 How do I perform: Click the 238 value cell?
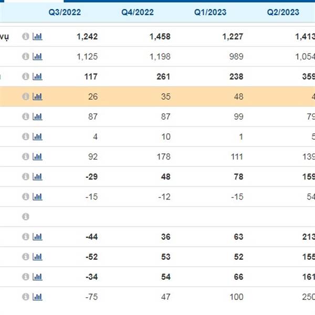pyautogui.click(x=236, y=77)
